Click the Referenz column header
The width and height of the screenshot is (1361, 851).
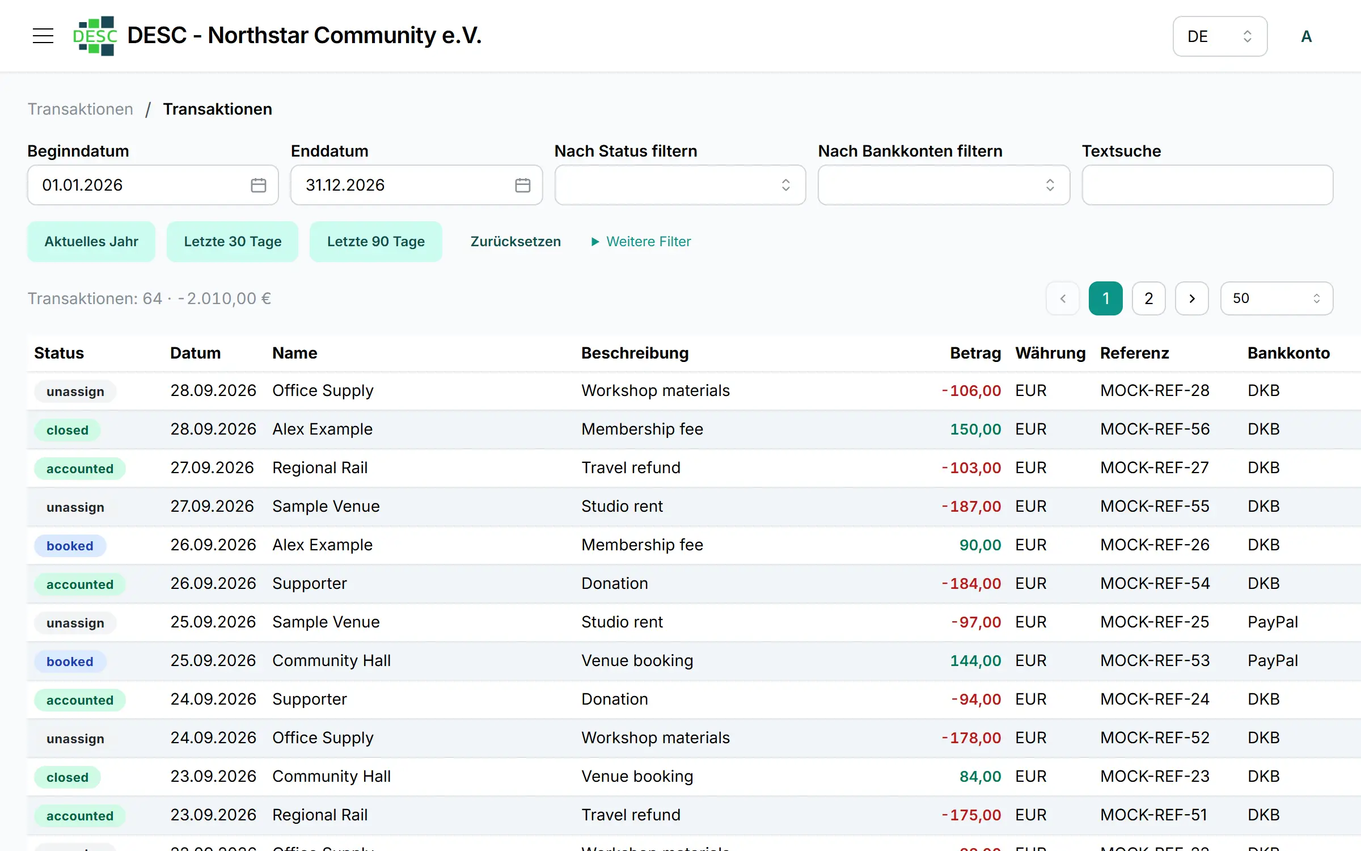pyautogui.click(x=1134, y=353)
